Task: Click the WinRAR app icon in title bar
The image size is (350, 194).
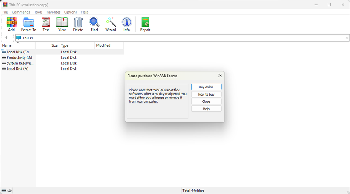Action: pos(5,5)
